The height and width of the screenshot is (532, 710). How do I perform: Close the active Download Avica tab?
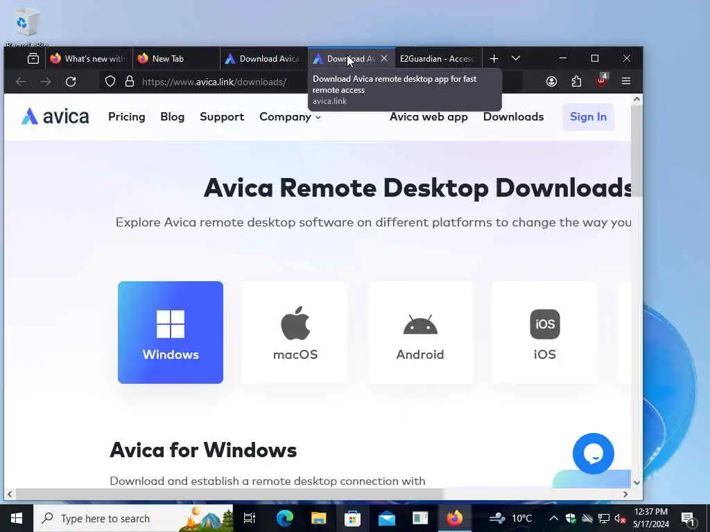384,58
